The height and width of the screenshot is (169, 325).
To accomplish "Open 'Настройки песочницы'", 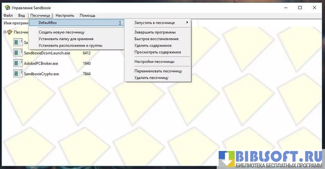I will coord(154,62).
